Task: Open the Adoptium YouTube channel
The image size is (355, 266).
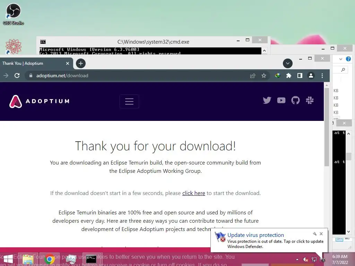Action: pos(281,100)
